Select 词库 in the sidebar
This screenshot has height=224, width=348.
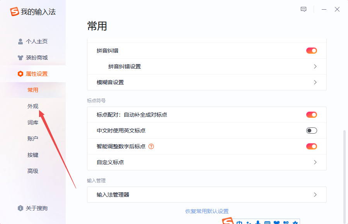point(32,122)
